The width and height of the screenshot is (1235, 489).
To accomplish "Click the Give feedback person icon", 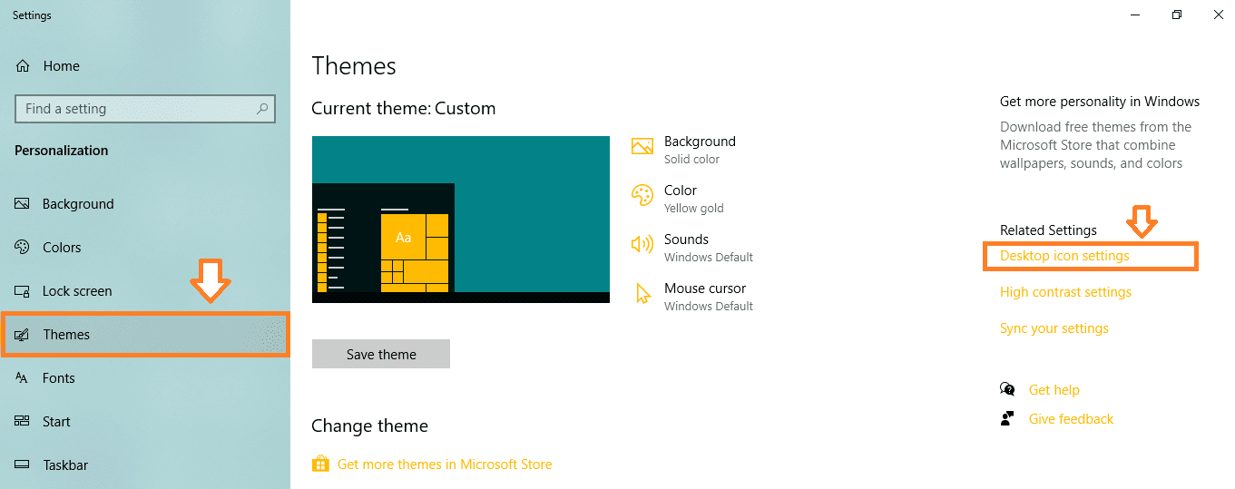I will (x=1007, y=419).
